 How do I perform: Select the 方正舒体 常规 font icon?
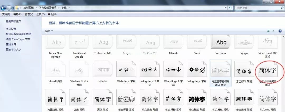[244, 71]
